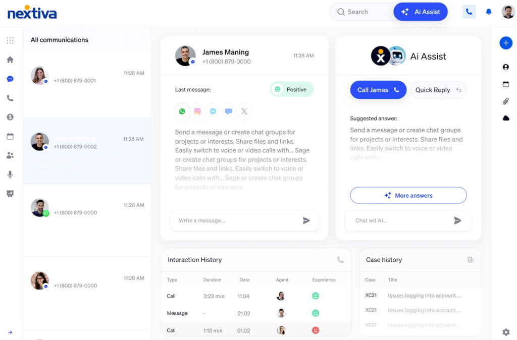Open Quick Reply options via its chevron
The image size is (517, 340).
tap(459, 90)
